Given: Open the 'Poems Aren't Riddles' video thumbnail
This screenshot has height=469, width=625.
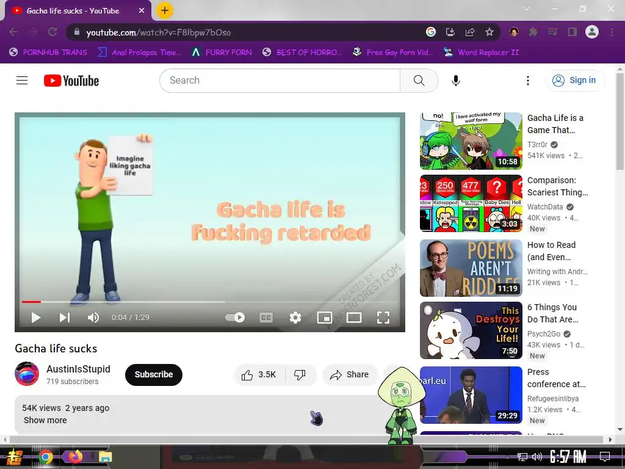Looking at the screenshot, I should pos(471,268).
